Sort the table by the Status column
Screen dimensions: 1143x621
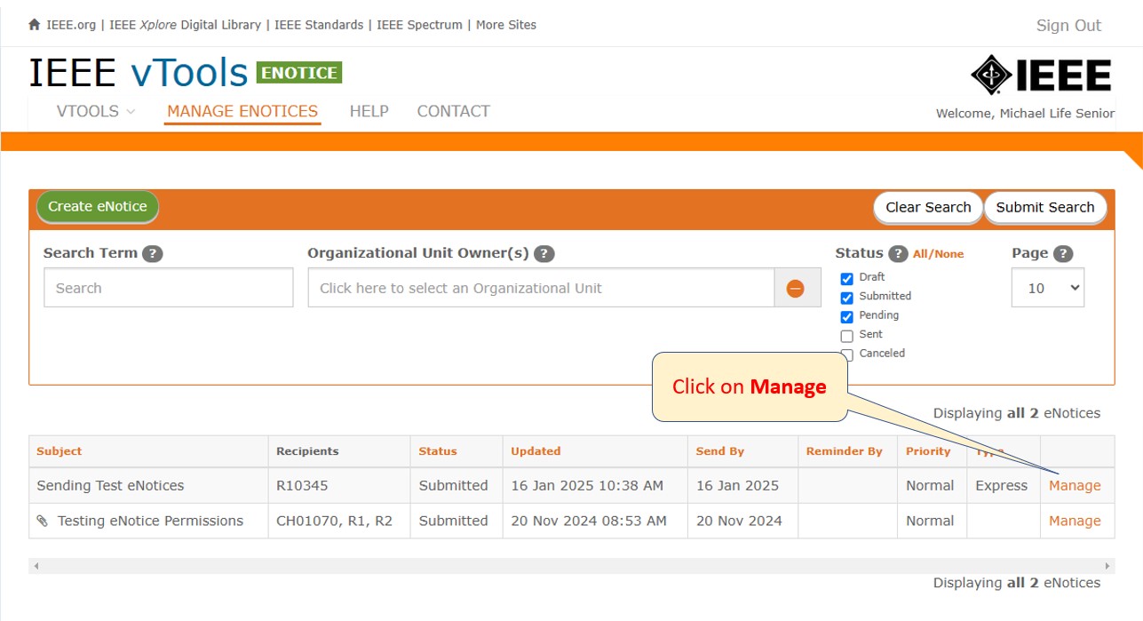click(438, 451)
